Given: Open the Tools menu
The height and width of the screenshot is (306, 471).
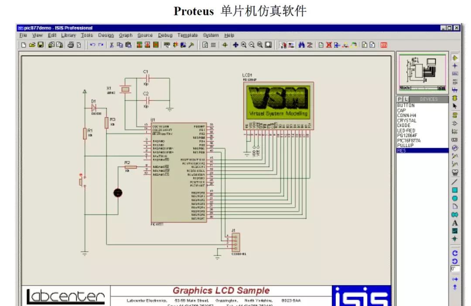Looking at the screenshot, I should coord(87,35).
